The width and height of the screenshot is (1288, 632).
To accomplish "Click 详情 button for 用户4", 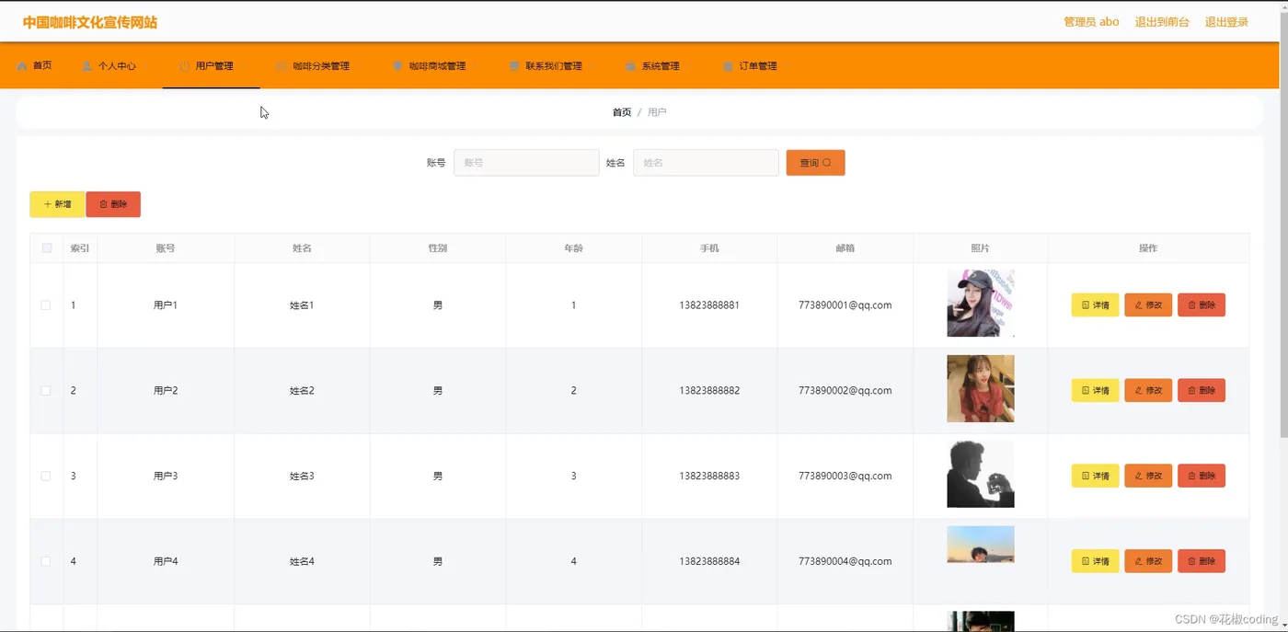I will pyautogui.click(x=1095, y=561).
